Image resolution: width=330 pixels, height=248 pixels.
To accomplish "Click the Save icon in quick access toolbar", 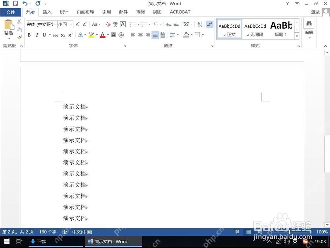I will point(16,3).
